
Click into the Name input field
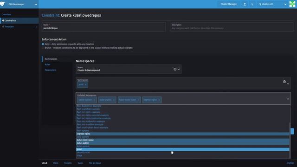[x=103, y=27]
